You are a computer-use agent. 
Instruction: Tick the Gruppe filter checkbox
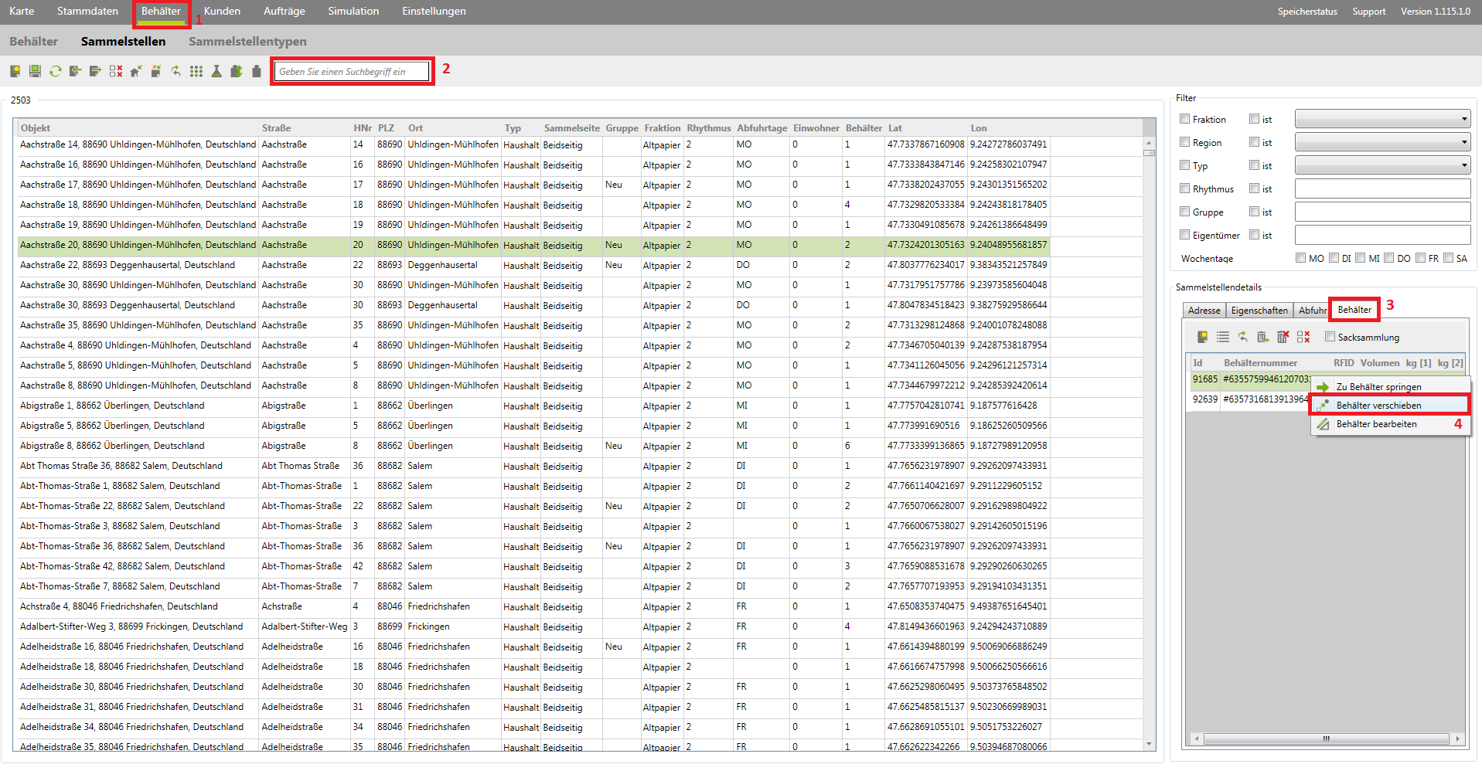pos(1184,212)
